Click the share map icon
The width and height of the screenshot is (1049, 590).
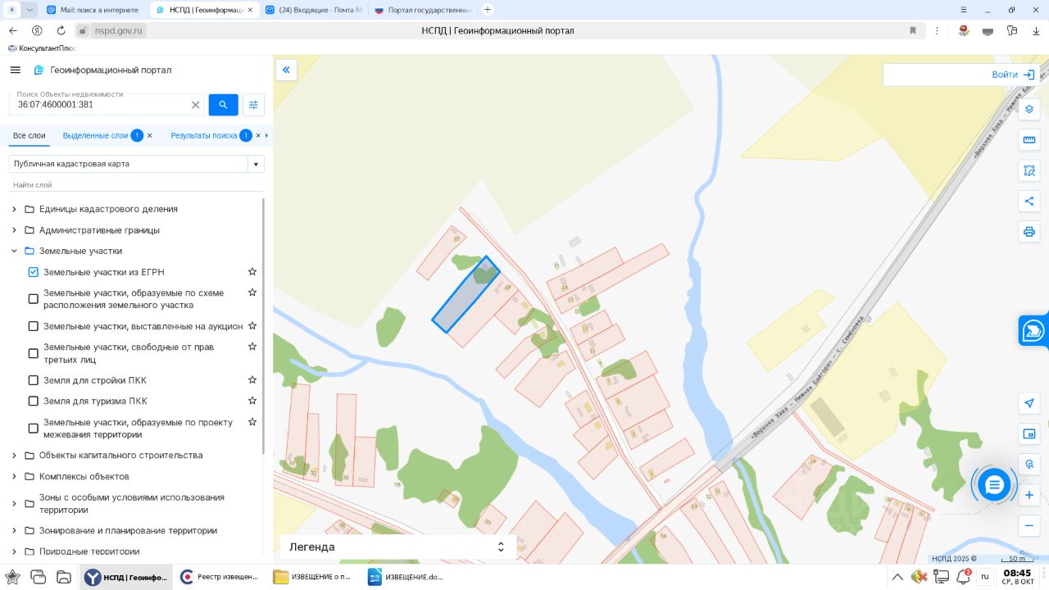[x=1029, y=202]
